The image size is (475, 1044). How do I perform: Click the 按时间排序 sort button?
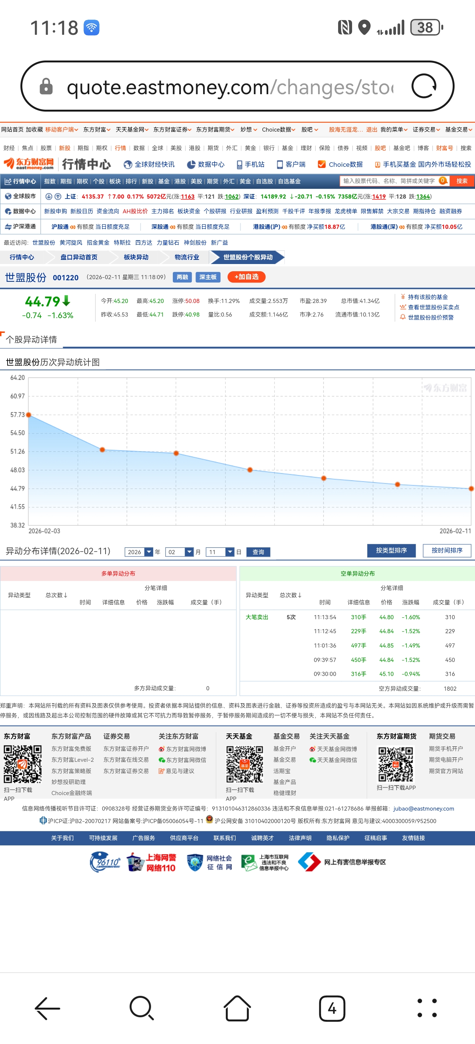click(x=447, y=550)
